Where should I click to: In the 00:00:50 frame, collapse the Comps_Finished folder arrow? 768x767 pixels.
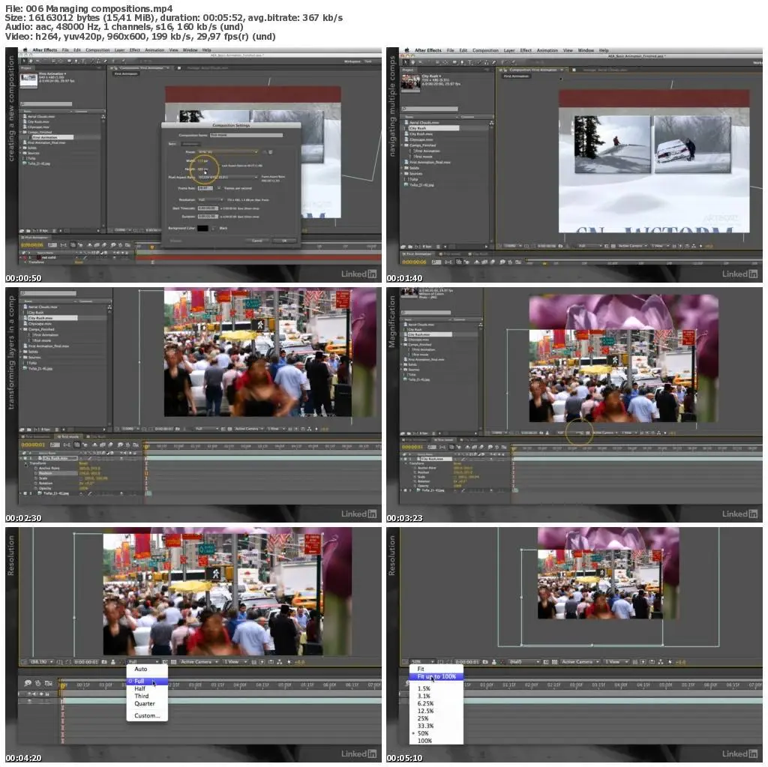coord(22,132)
